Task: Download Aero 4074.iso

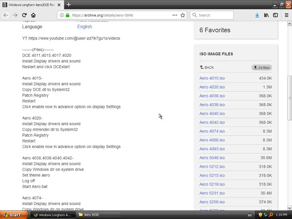Action: (212, 131)
